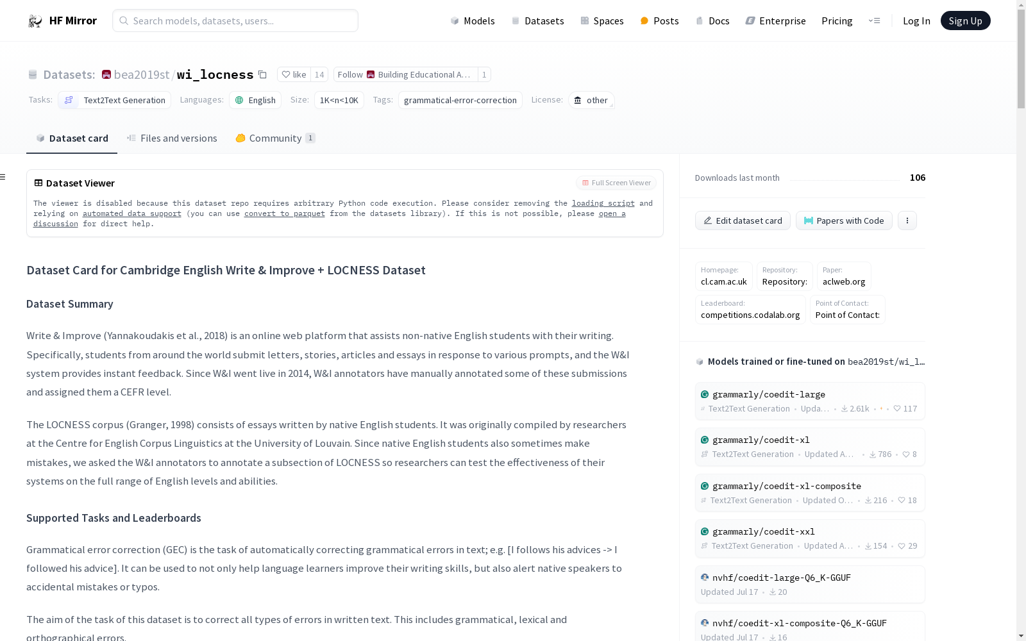1026x641 pixels.
Task: Click the search models input field
Action: (235, 21)
